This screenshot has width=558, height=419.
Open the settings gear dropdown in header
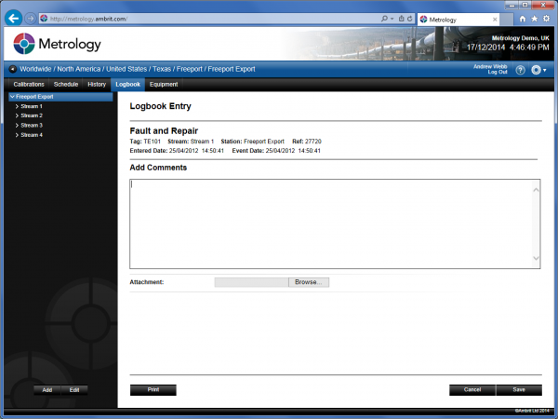[x=538, y=70]
